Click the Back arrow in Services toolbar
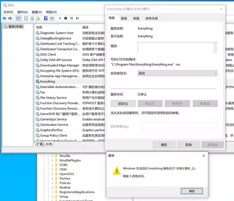Image resolution: width=234 pixels, height=201 pixels. [x=4, y=18]
